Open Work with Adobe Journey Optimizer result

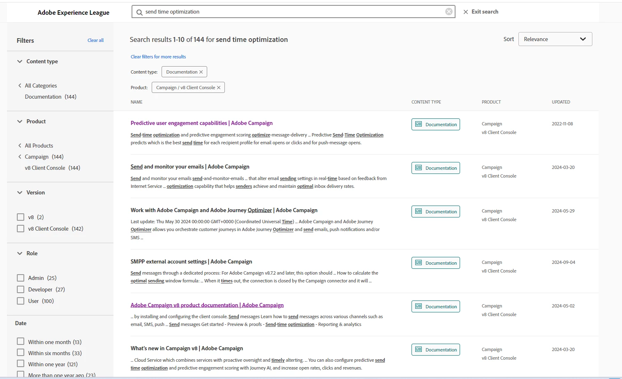pyautogui.click(x=224, y=210)
